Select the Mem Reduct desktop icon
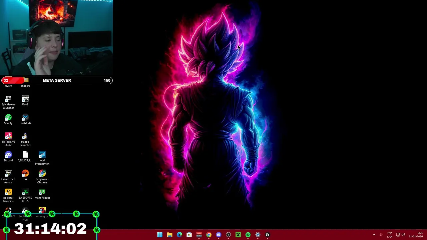 coord(42,194)
